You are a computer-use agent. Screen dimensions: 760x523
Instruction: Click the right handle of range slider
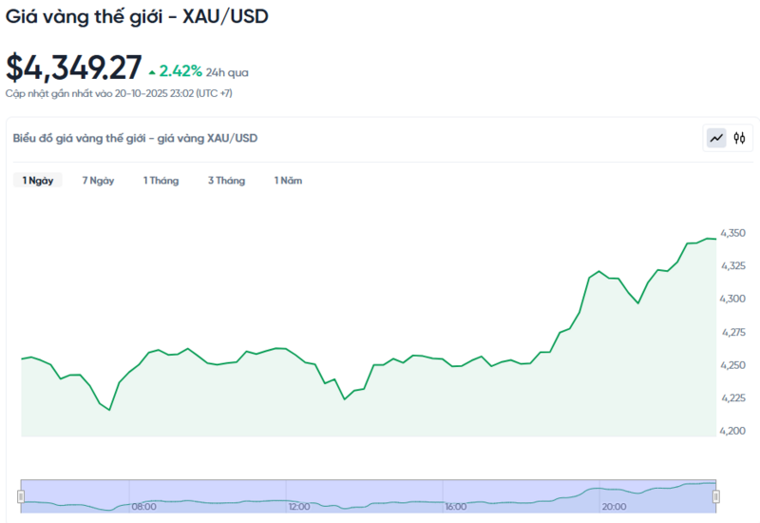pyautogui.click(x=716, y=495)
